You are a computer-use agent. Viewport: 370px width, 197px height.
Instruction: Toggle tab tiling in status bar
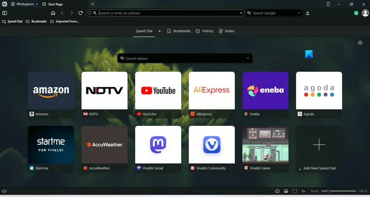(295, 191)
